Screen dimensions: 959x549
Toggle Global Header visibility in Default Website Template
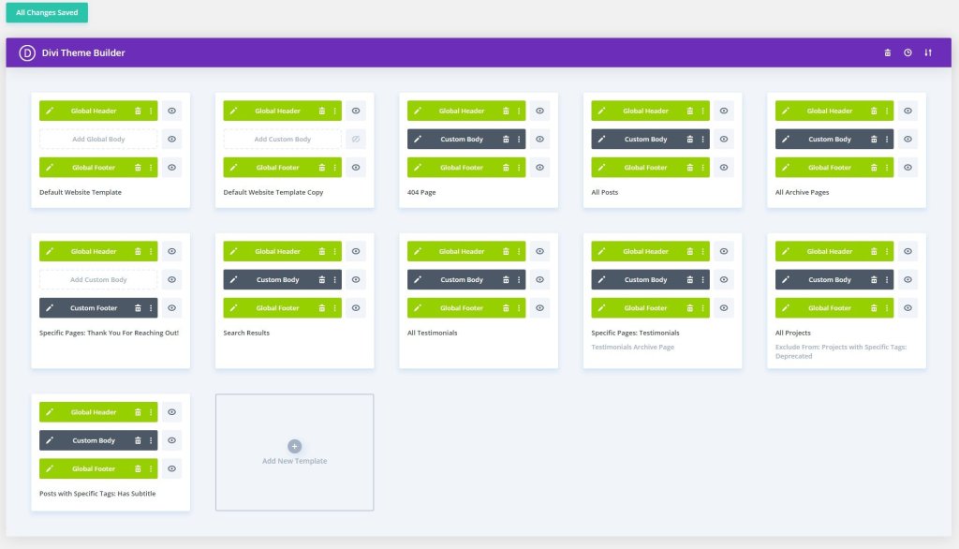[x=172, y=111]
